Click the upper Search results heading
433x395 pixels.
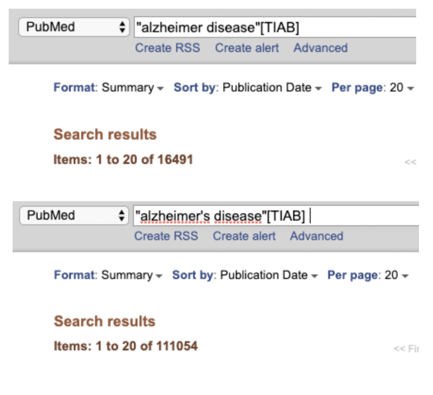pyautogui.click(x=105, y=134)
